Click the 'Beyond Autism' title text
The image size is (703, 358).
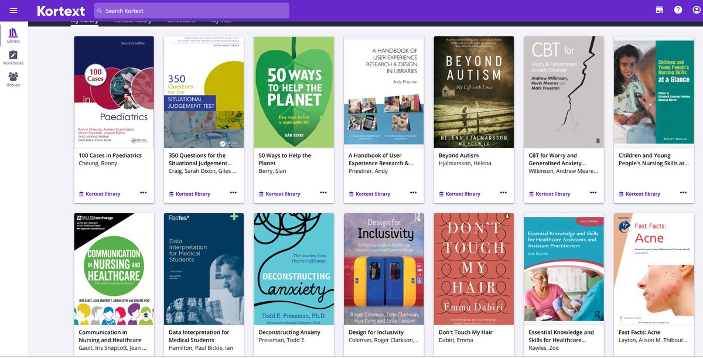pos(459,156)
